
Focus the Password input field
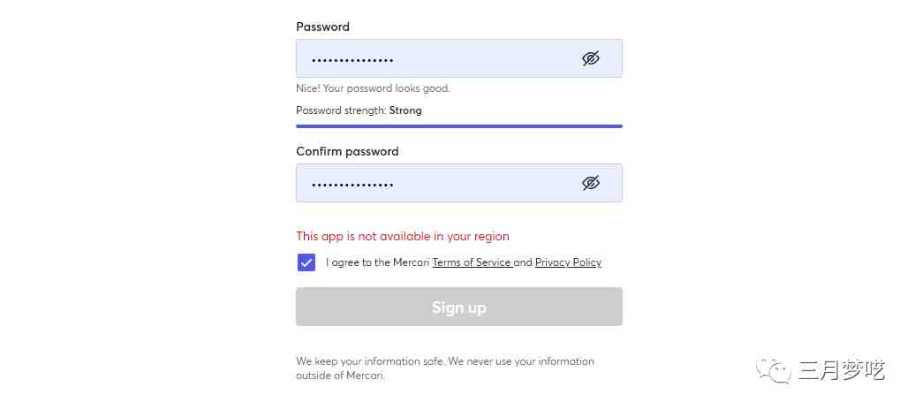[x=458, y=58]
